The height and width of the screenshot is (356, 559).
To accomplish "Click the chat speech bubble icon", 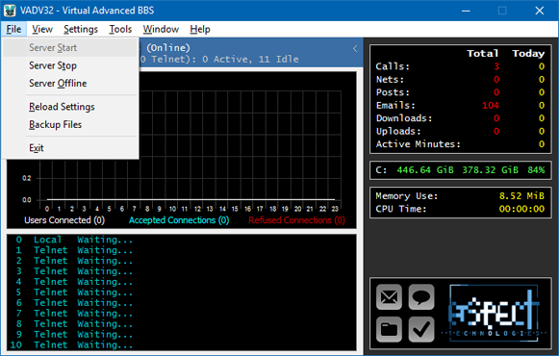I will tap(421, 297).
